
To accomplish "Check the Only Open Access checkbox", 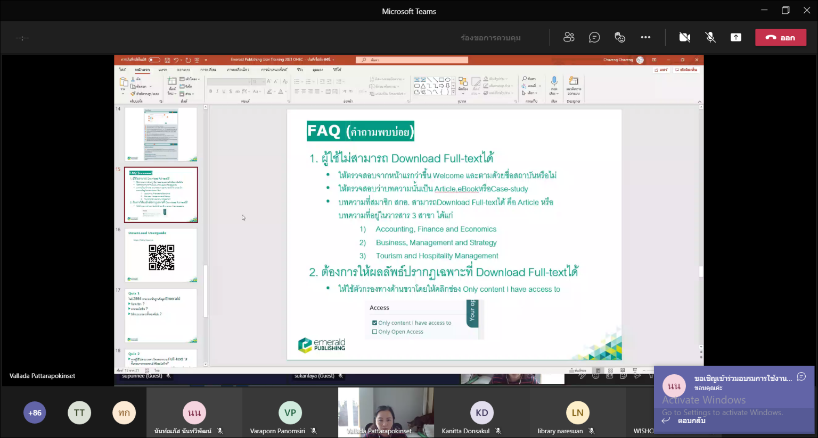I will click(374, 332).
